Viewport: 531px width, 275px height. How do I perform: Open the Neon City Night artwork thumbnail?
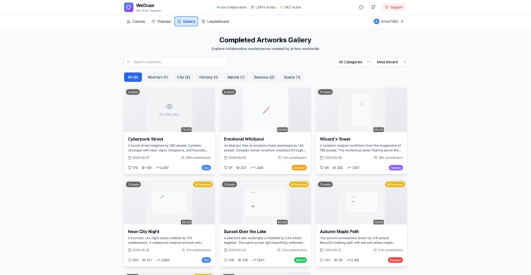[x=169, y=202]
